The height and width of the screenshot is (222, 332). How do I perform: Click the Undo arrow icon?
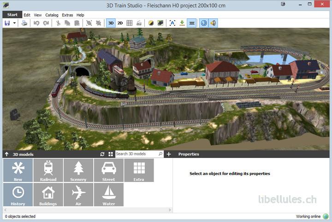pyautogui.click(x=36, y=23)
